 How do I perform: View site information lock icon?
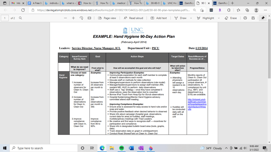click(x=33, y=10)
